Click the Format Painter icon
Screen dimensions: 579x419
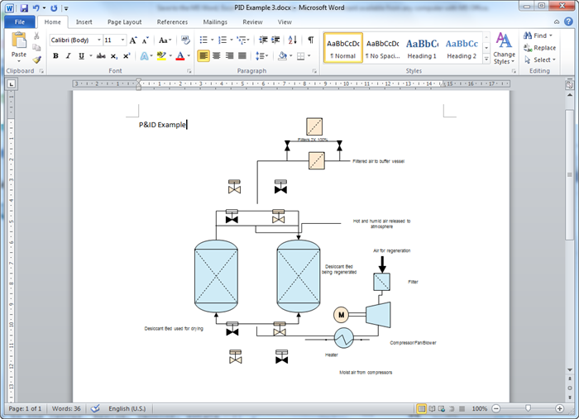(37, 59)
